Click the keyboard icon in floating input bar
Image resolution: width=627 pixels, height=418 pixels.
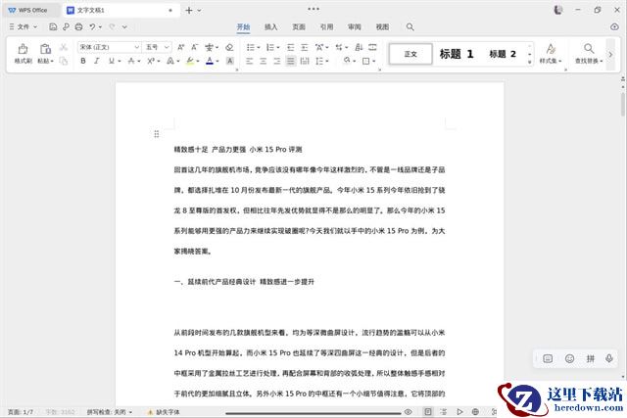[548, 358]
